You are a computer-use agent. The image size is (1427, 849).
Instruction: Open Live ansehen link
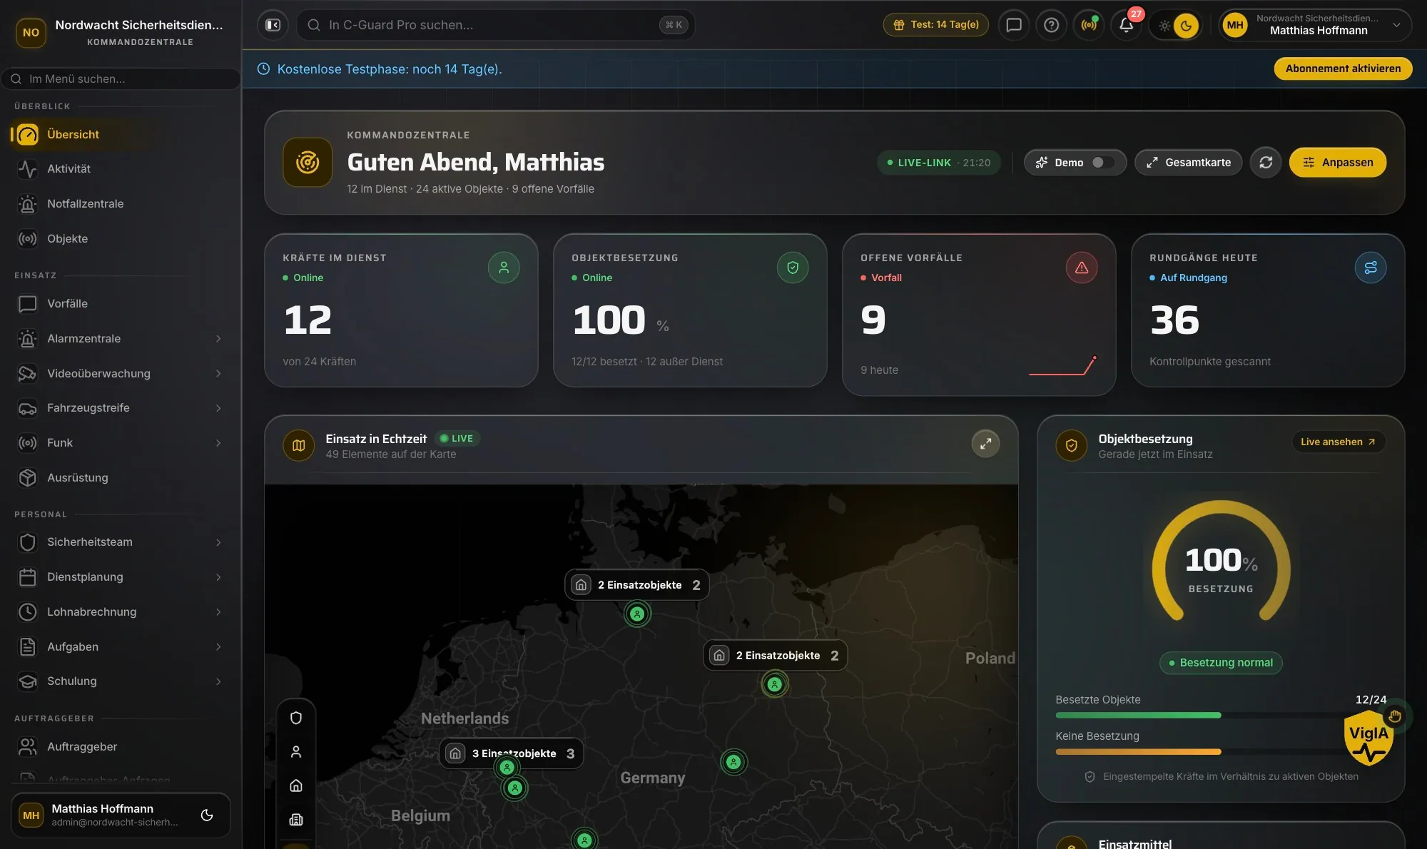point(1338,442)
